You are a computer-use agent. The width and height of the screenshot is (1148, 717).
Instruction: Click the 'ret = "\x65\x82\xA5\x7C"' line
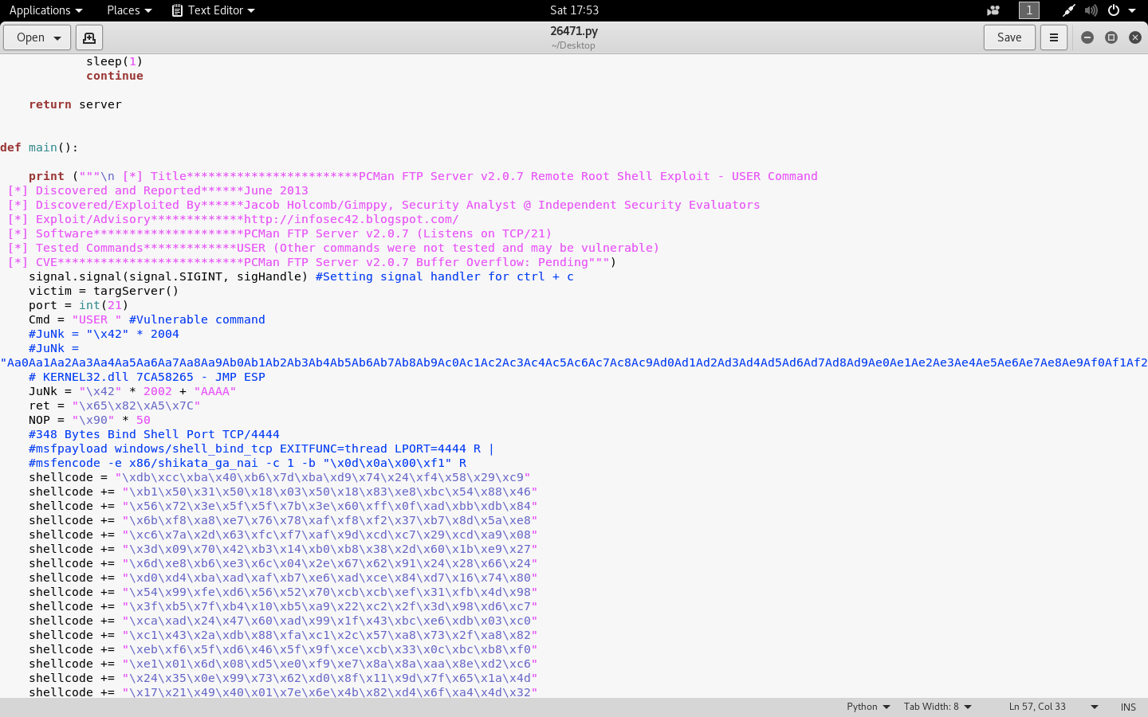pyautogui.click(x=115, y=406)
